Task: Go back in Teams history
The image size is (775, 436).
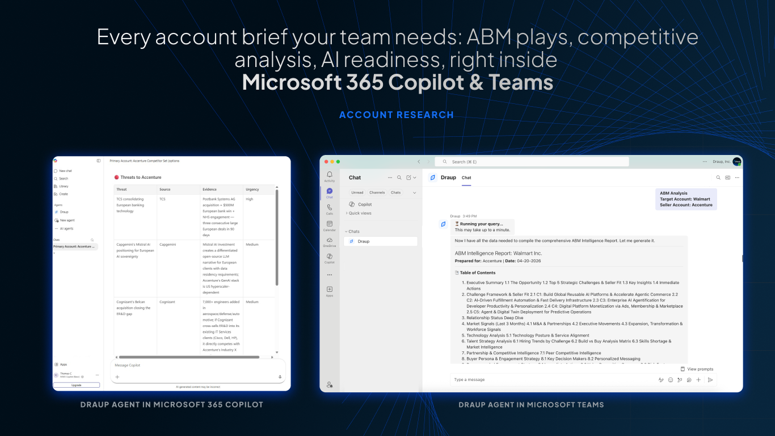Action: point(419,162)
